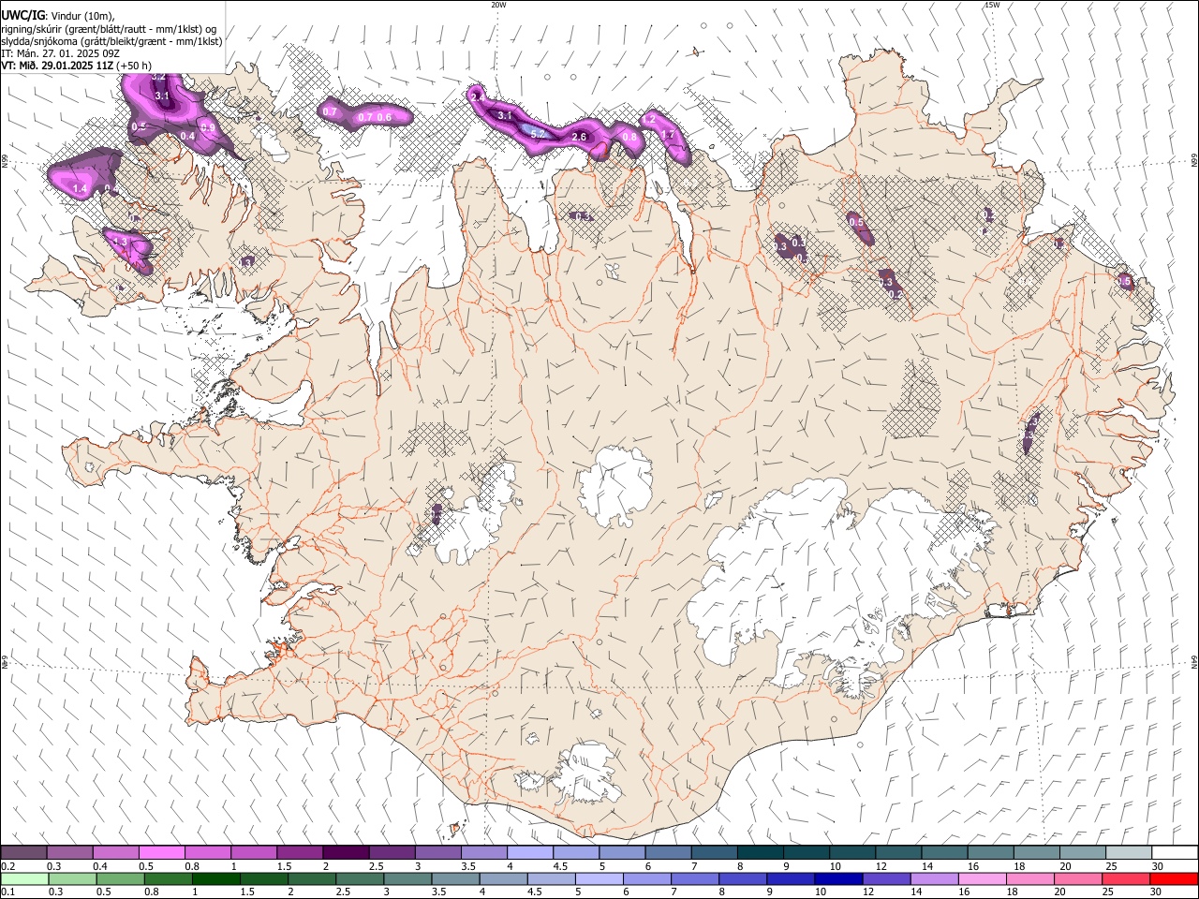Select lower-row red swatch between 25 and 30
This screenshot has height=899, width=1199.
1125,879
